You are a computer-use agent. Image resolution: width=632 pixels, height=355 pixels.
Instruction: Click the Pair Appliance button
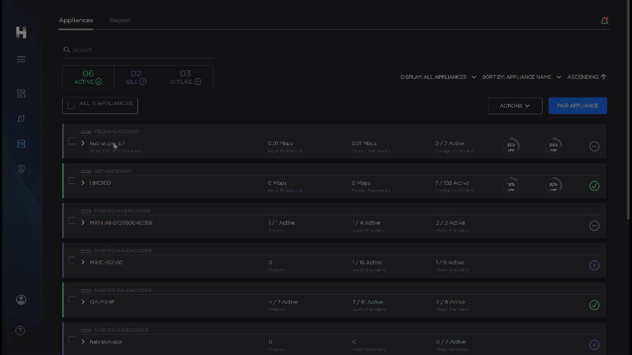click(x=577, y=106)
